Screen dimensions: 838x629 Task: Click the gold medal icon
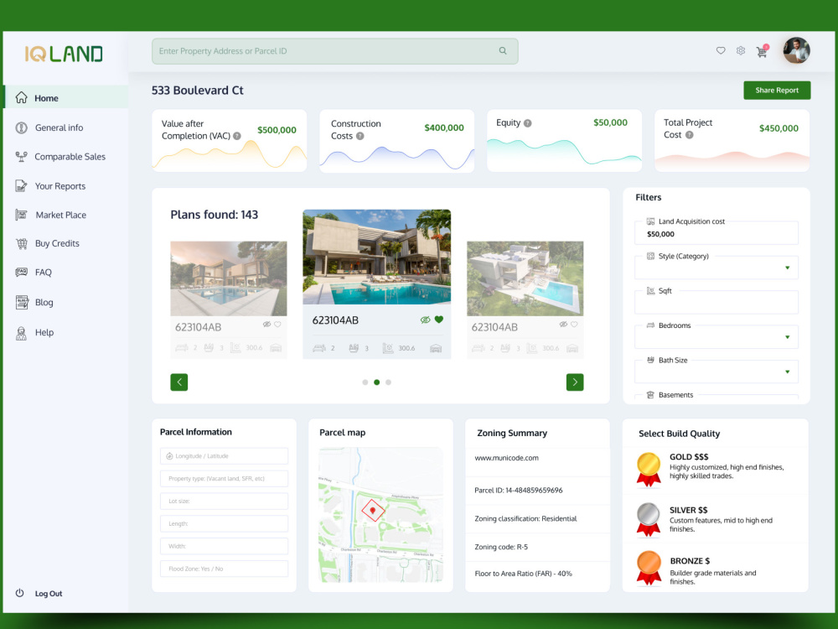pyautogui.click(x=649, y=470)
